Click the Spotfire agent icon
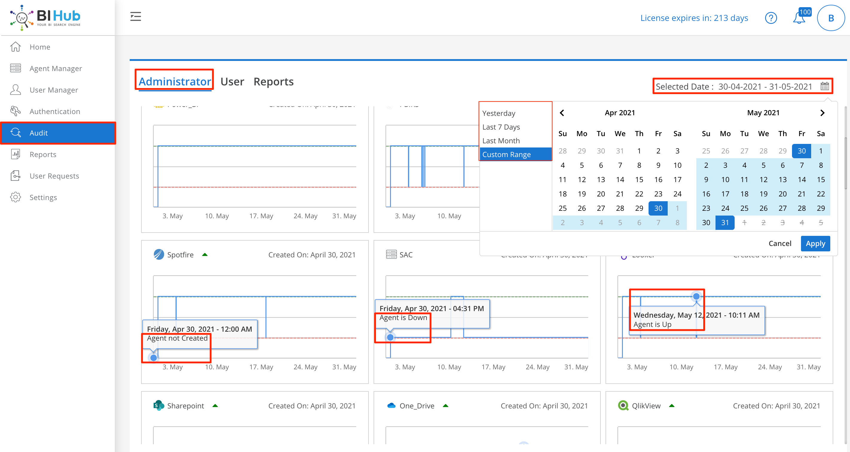Screen dimensions: 850x452 point(159,255)
